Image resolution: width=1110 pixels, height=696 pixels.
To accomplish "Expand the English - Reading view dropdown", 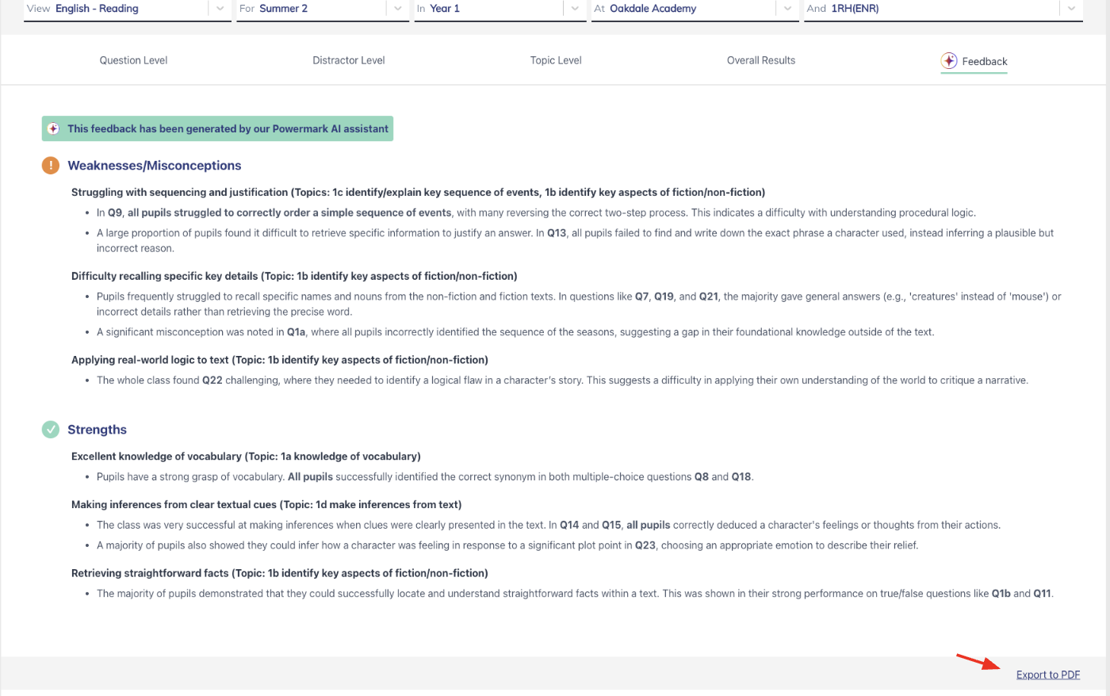I will tap(220, 9).
